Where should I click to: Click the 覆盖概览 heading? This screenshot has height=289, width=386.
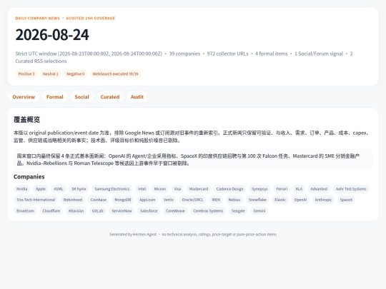pos(26,120)
